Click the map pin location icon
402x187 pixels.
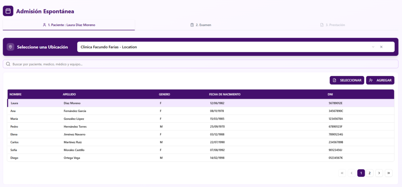[11, 47]
